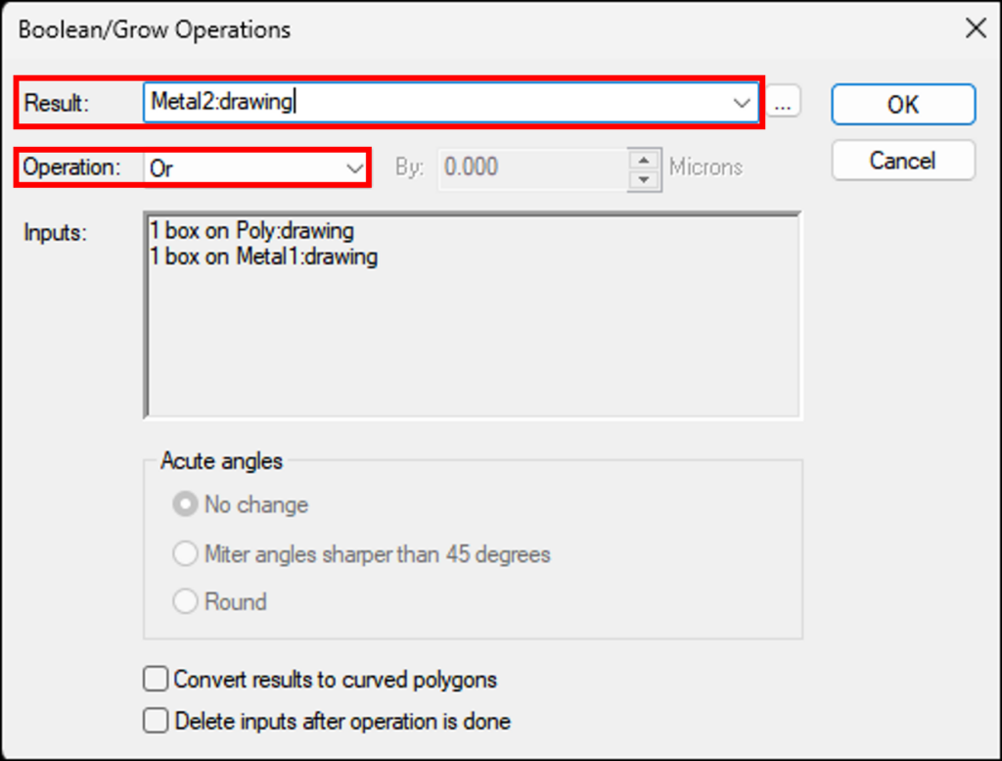
Task: Select the No change radio option
Action: (x=185, y=504)
